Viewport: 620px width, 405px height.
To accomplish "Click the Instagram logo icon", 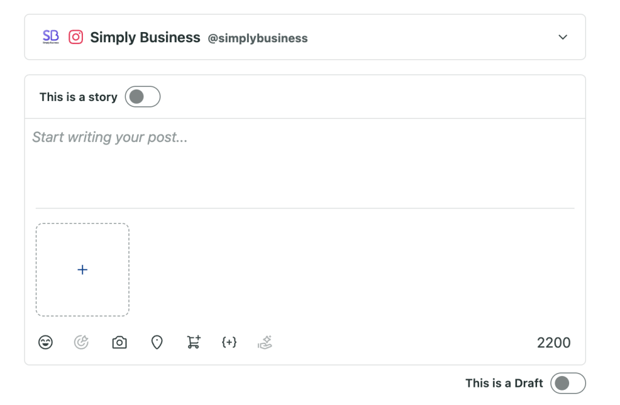I will 76,37.
